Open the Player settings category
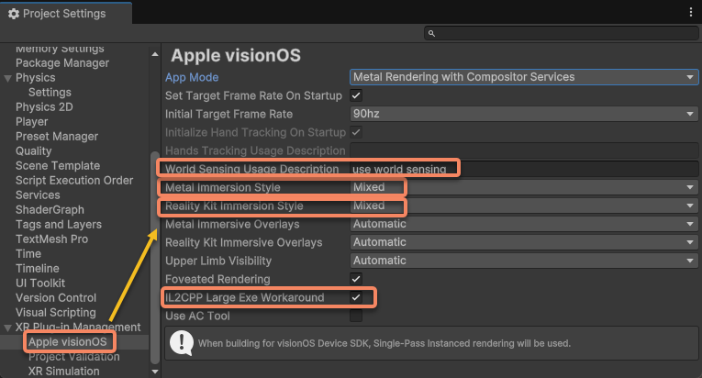This screenshot has height=378, width=702. (32, 122)
